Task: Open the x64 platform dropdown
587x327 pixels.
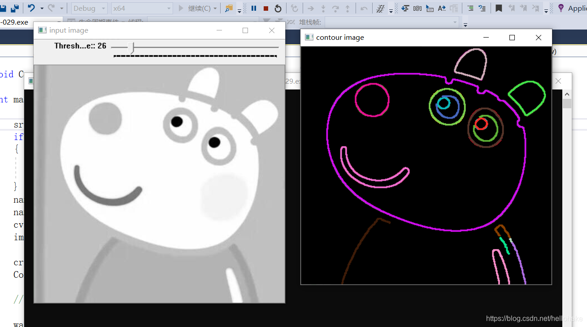Action: [x=142, y=8]
